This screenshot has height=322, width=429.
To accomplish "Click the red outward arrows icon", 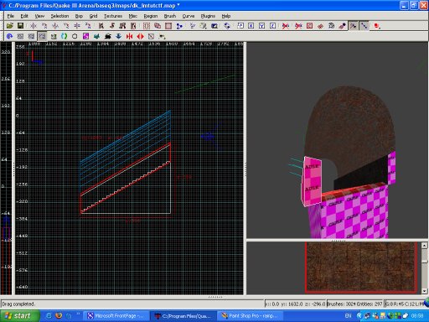I will [x=140, y=36].
